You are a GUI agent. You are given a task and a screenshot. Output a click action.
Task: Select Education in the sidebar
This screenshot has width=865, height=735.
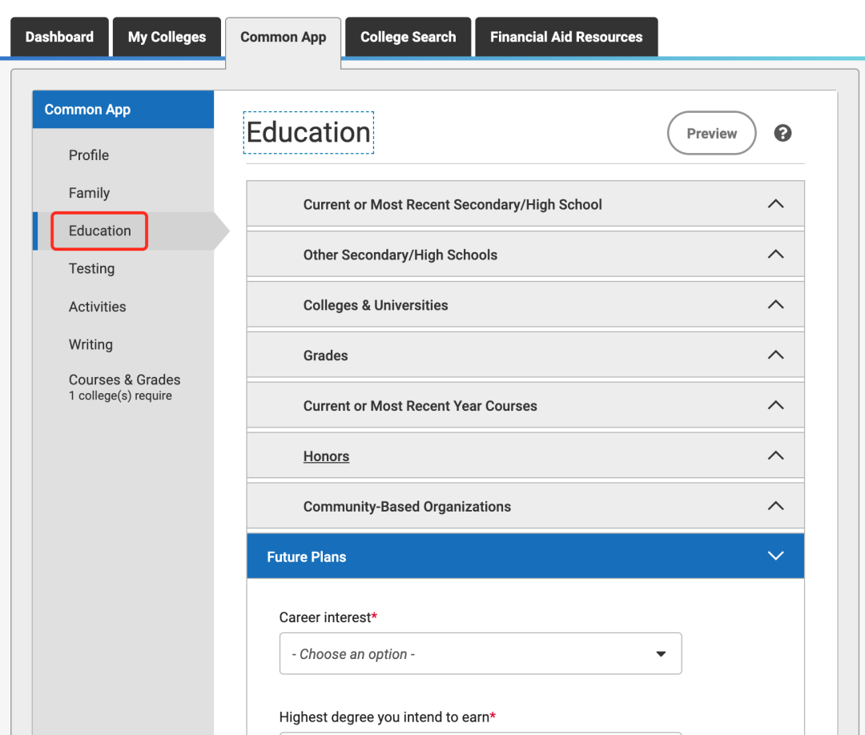pos(100,231)
